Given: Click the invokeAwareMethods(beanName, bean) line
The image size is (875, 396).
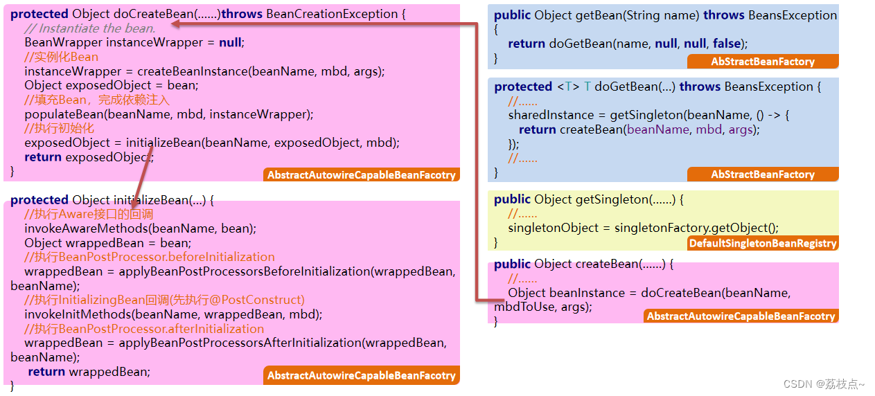Looking at the screenshot, I should tap(141, 228).
